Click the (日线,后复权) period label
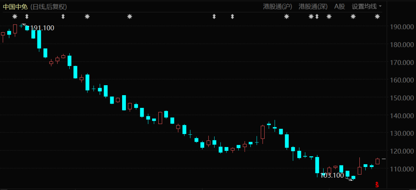The height and width of the screenshot is (190, 416). point(49,7)
